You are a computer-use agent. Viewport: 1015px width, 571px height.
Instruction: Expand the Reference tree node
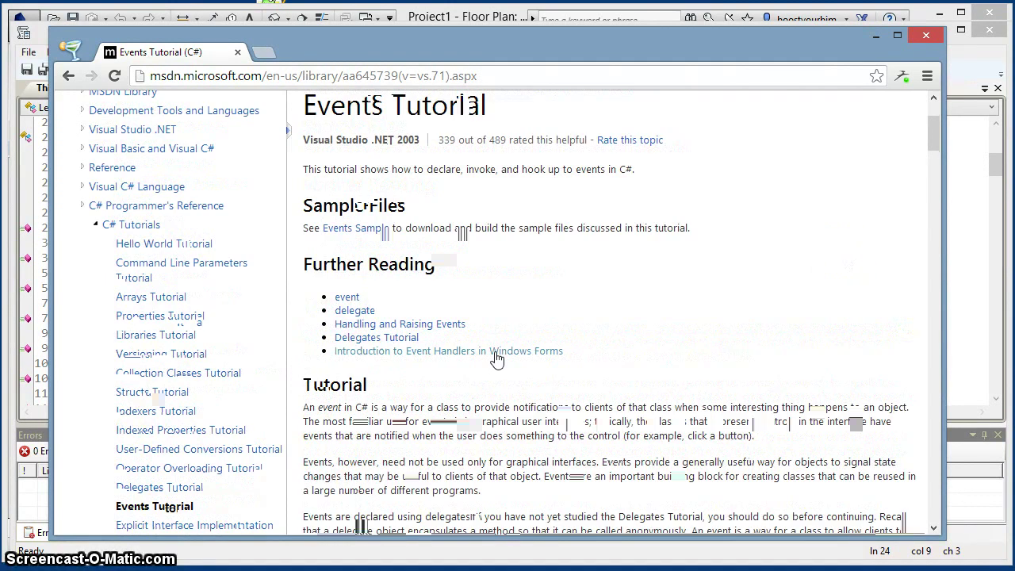pyautogui.click(x=82, y=167)
